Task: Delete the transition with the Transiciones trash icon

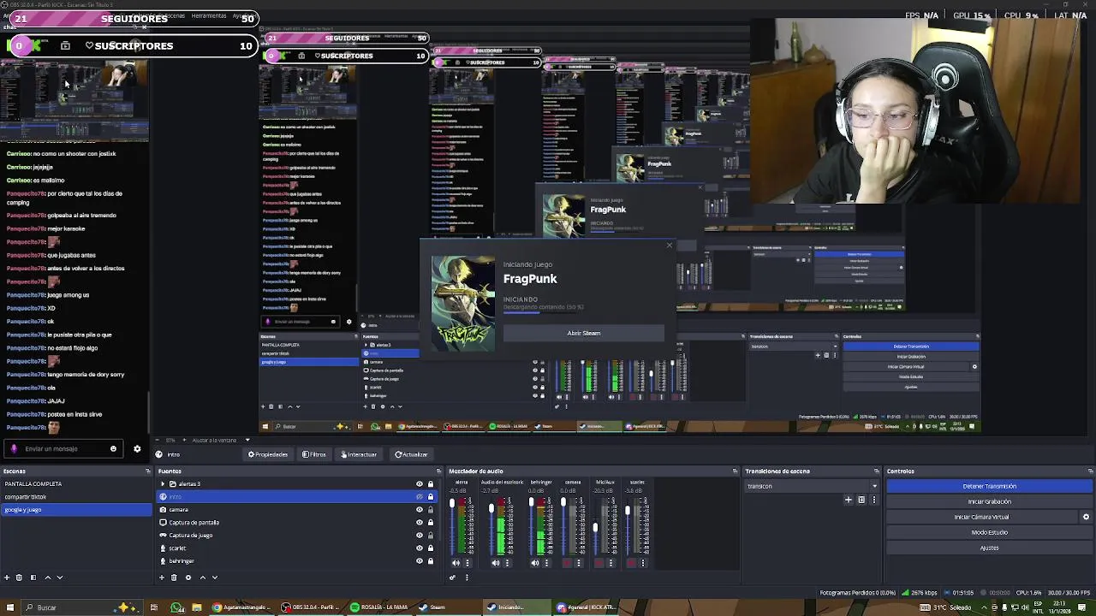Action: tap(861, 500)
